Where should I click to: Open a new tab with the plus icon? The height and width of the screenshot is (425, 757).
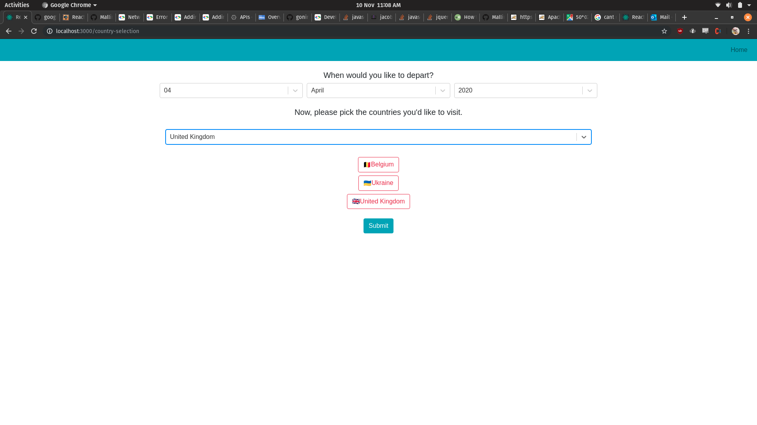pos(684,17)
